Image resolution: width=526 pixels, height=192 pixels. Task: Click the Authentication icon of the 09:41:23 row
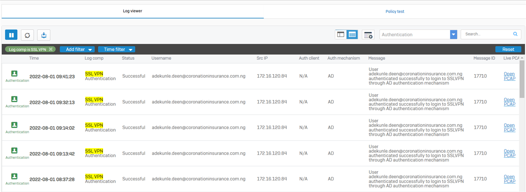[x=14, y=74]
